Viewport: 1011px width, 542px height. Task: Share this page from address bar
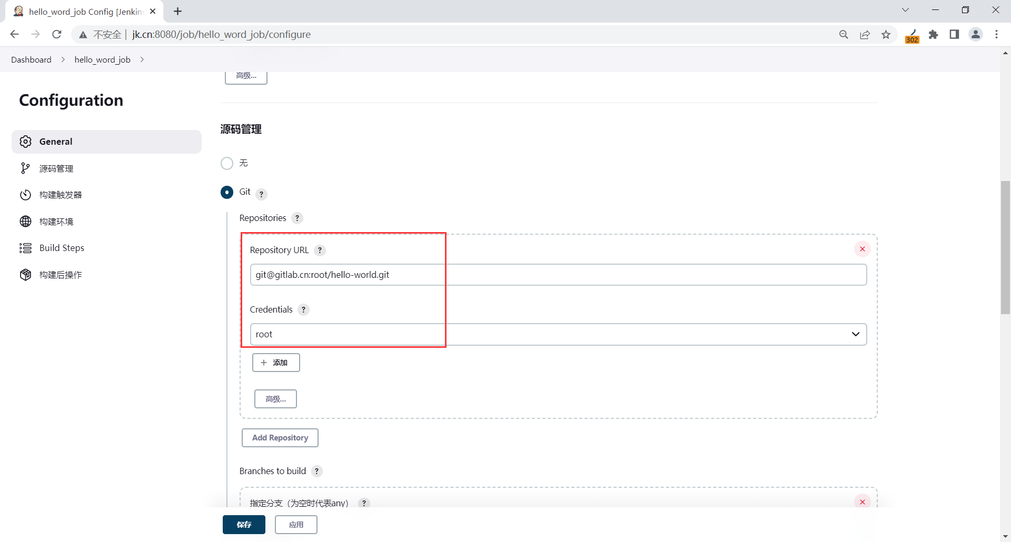coord(865,34)
